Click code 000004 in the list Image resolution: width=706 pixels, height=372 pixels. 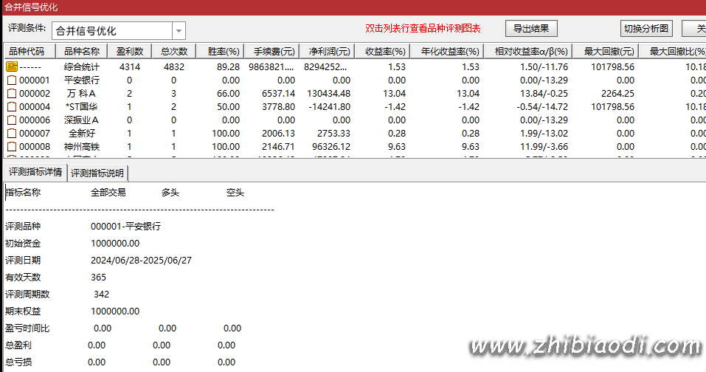coord(35,107)
